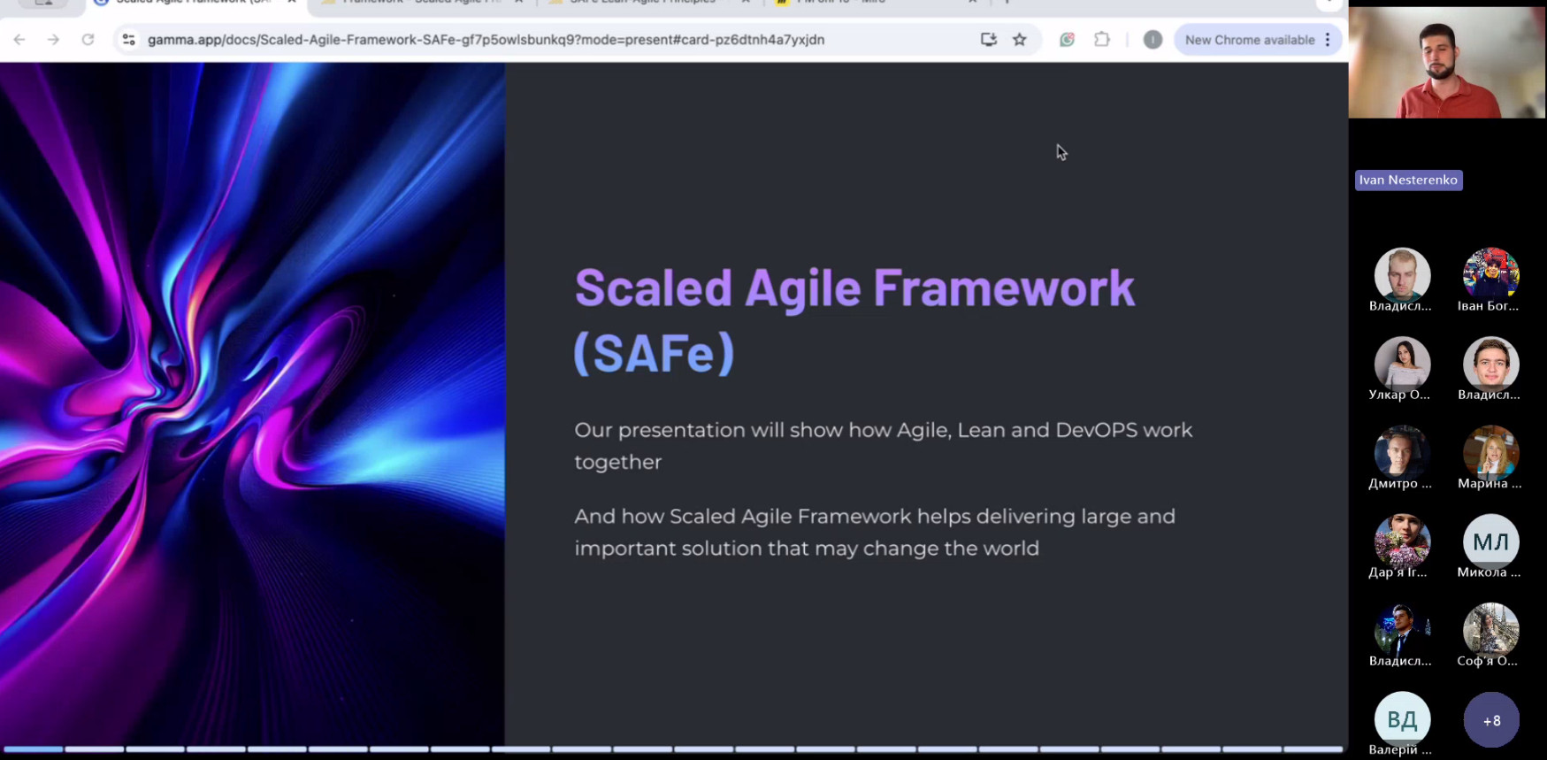Select participant Марина avatar

1490,452
